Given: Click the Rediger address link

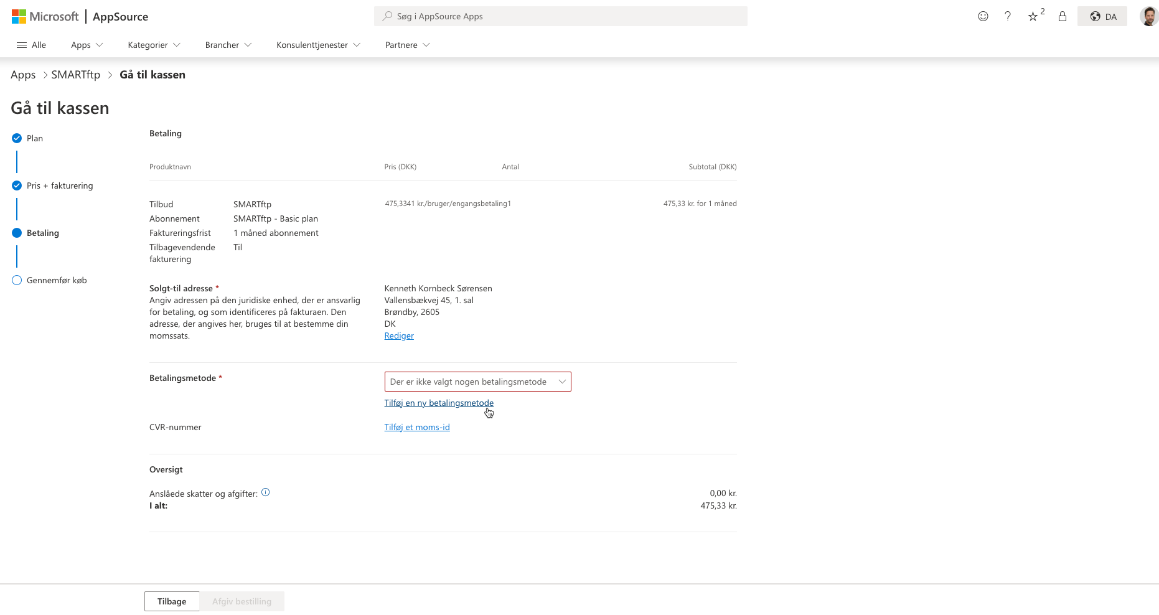Looking at the screenshot, I should pyautogui.click(x=399, y=336).
